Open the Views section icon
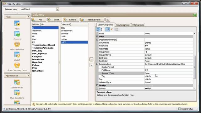Screen dimensions: 201x113 point(17,24)
